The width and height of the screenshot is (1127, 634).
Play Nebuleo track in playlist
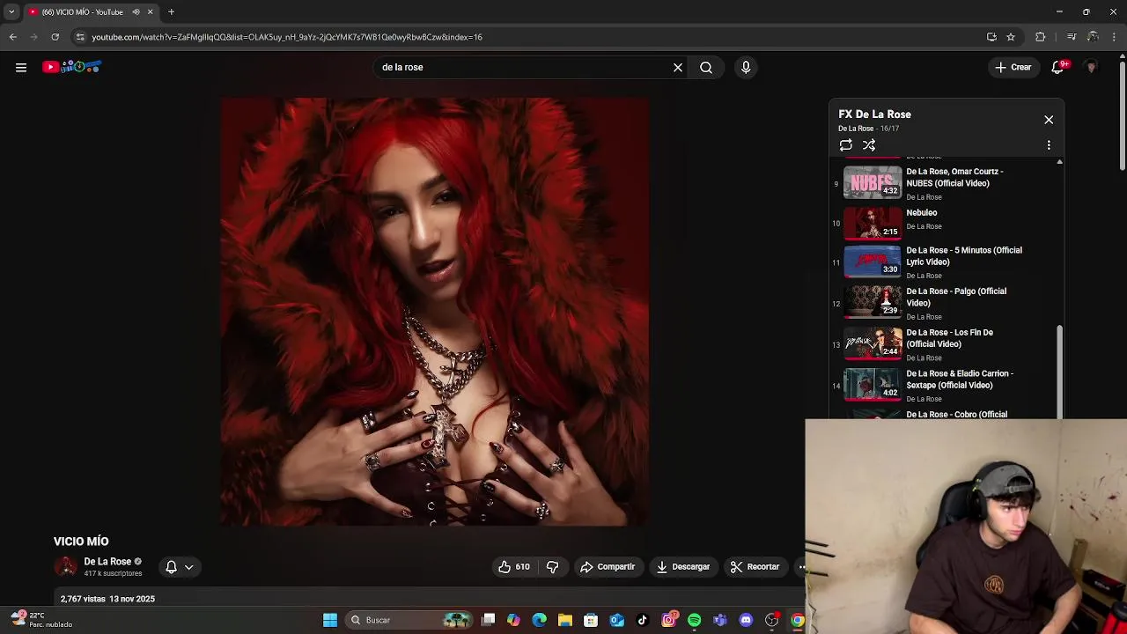[921, 213]
